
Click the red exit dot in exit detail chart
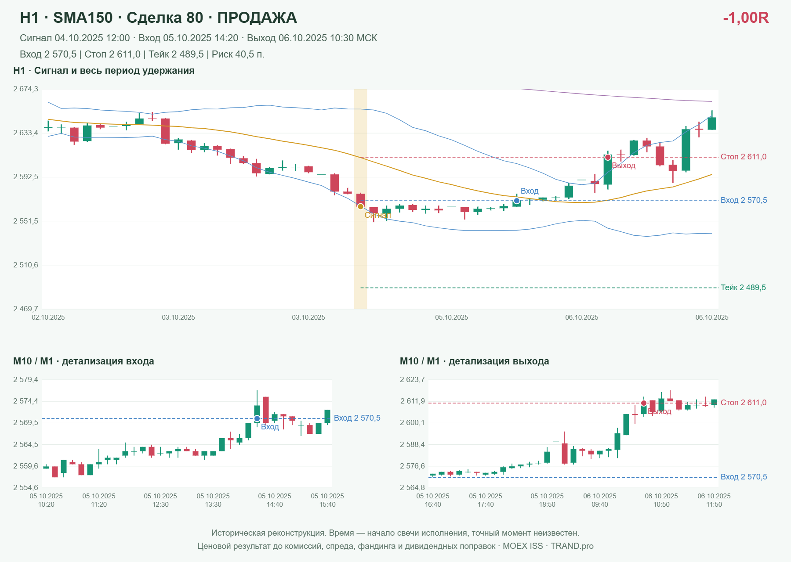tap(644, 403)
